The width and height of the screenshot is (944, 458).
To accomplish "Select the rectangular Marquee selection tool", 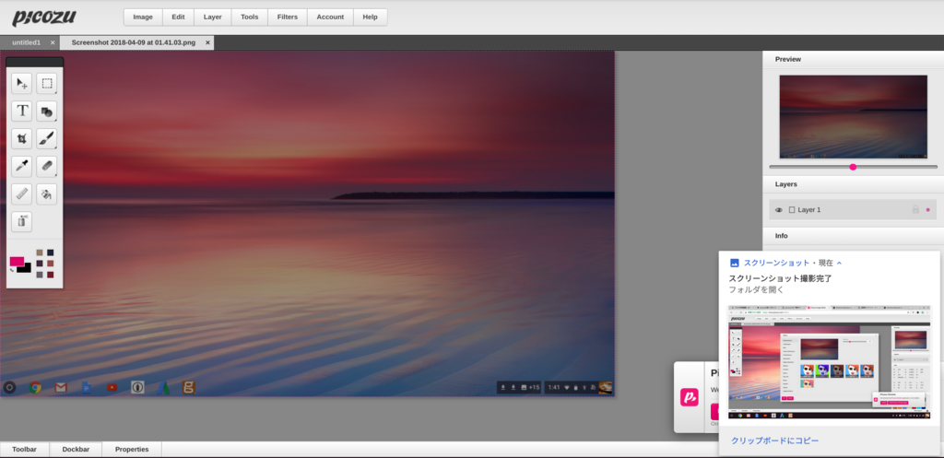I will coord(47,84).
